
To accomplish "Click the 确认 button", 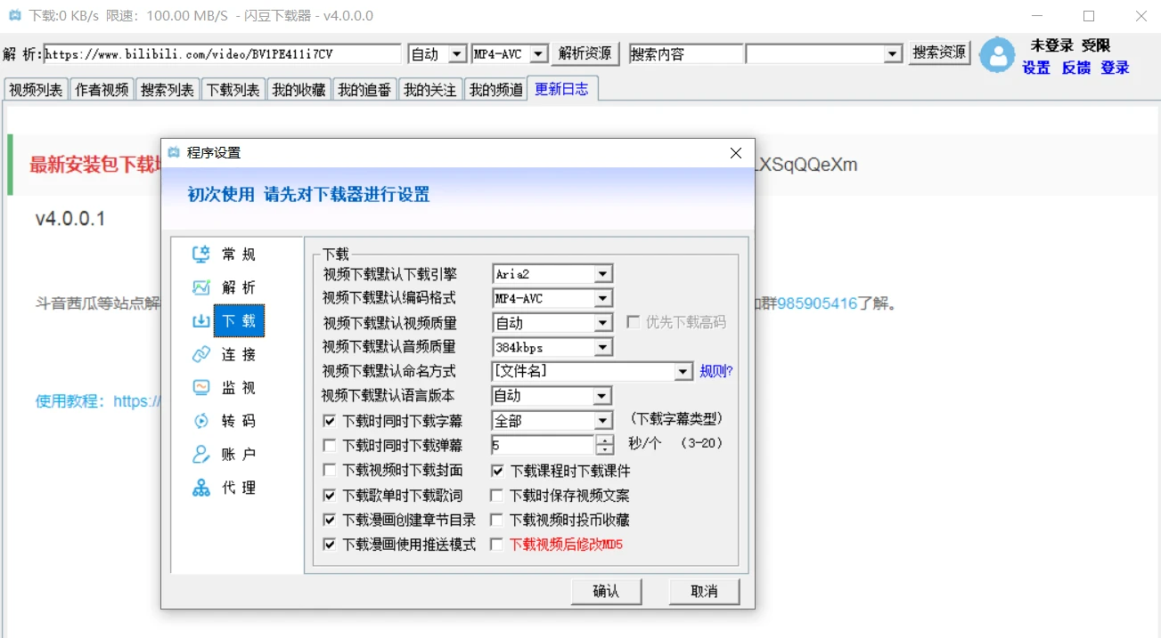I will coord(606,591).
